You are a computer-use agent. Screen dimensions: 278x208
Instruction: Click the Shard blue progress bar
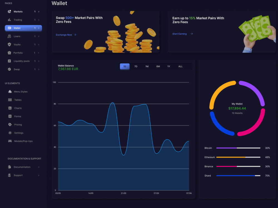[x=236, y=176]
